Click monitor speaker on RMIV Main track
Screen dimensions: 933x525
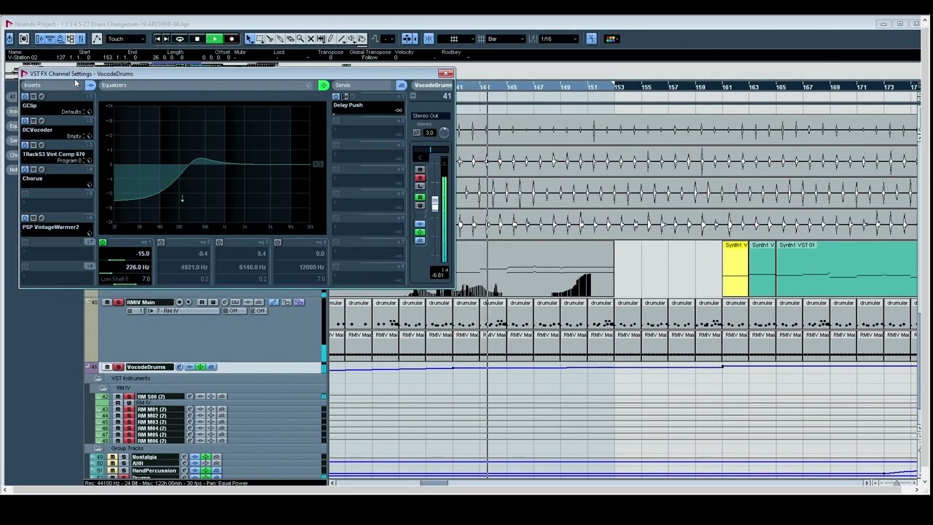tap(189, 302)
